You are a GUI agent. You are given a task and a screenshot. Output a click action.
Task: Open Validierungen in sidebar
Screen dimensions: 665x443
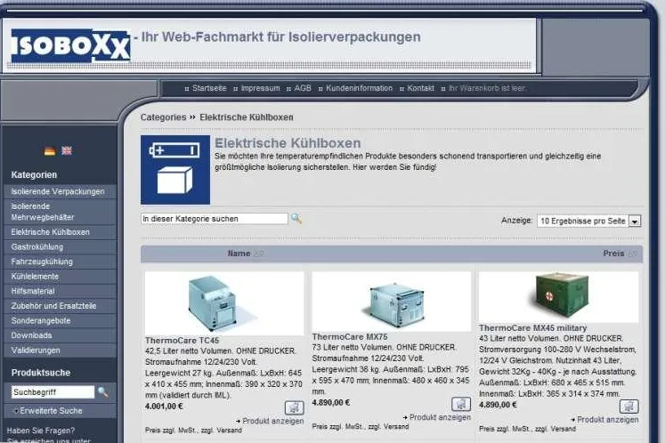(60, 350)
